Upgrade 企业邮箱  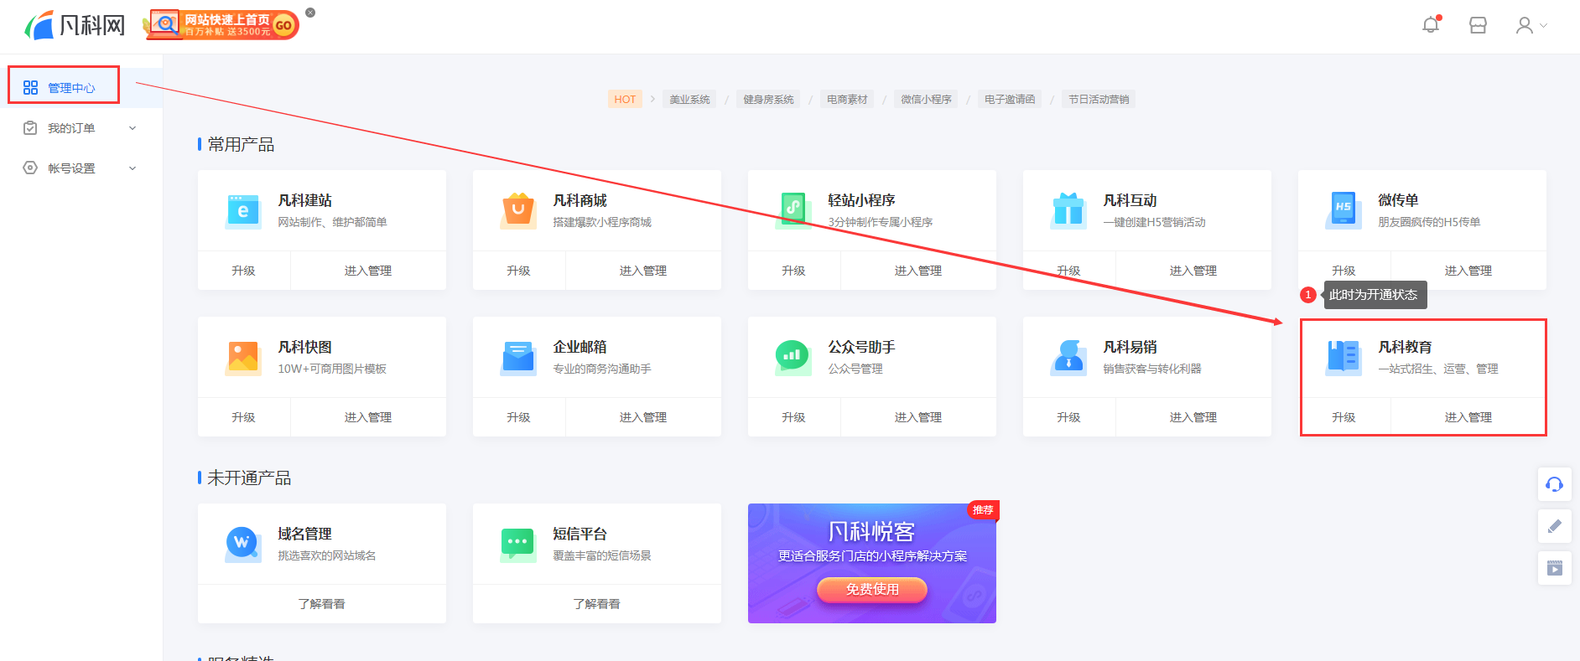tap(518, 417)
